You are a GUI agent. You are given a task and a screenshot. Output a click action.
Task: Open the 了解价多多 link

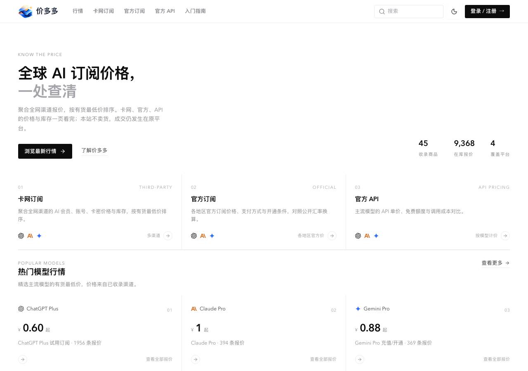94,150
